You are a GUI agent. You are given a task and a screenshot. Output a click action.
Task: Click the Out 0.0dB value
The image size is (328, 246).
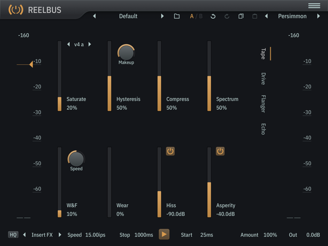[x=313, y=235]
